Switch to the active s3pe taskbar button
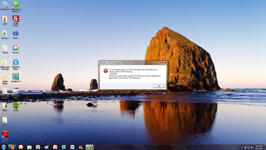Screen dimensions: 266x150 [90, 147]
